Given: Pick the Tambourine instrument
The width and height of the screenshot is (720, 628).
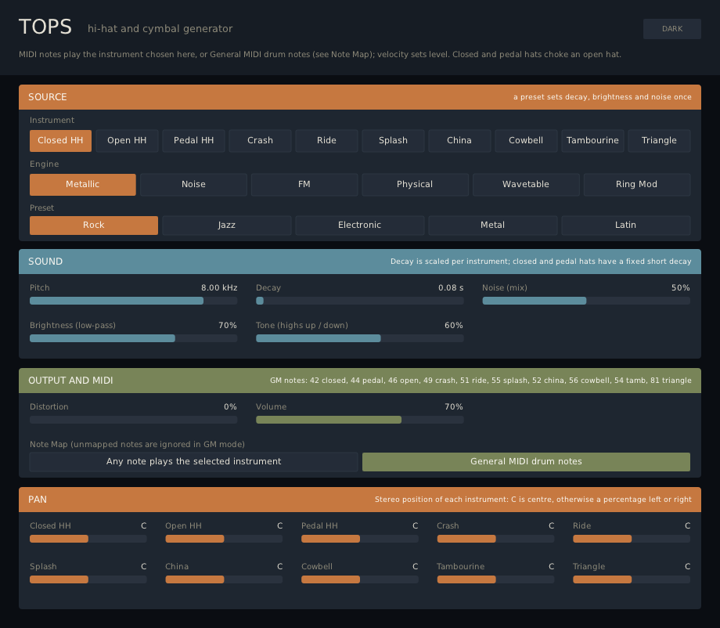Looking at the screenshot, I should coord(592,141).
